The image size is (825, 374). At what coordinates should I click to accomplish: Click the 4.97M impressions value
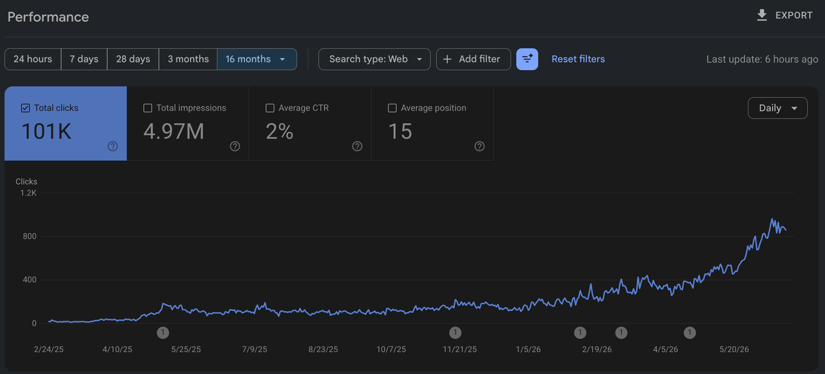173,131
